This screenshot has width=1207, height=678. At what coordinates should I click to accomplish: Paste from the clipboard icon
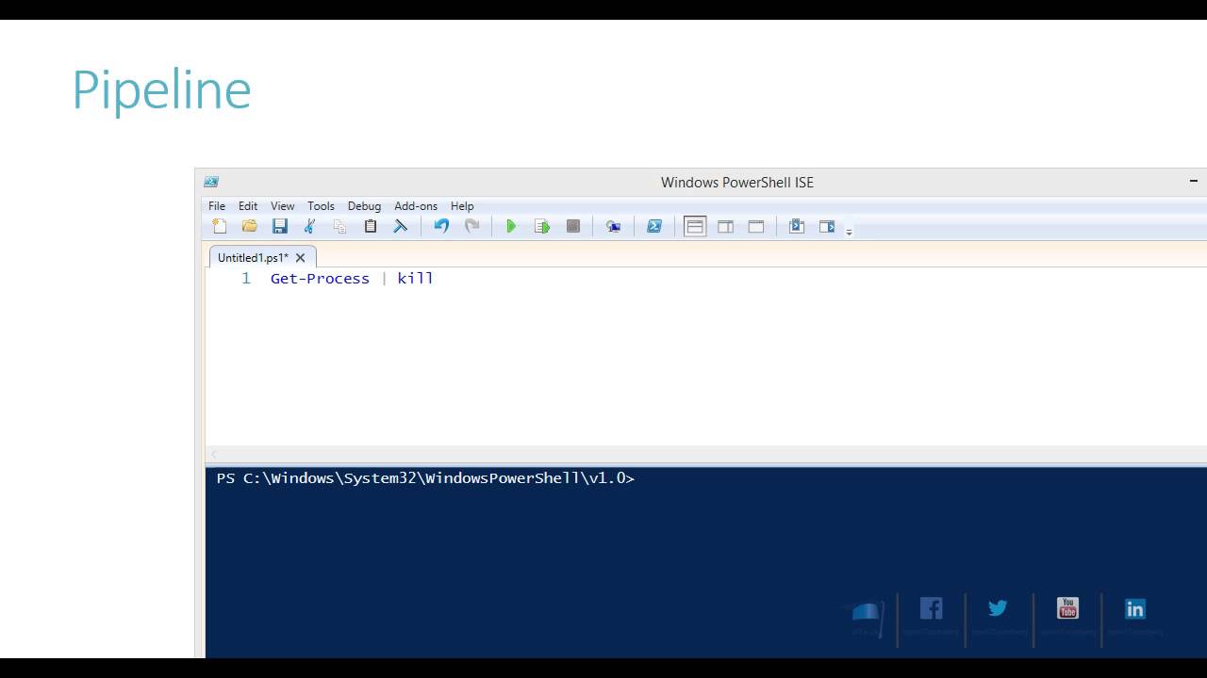(x=371, y=226)
